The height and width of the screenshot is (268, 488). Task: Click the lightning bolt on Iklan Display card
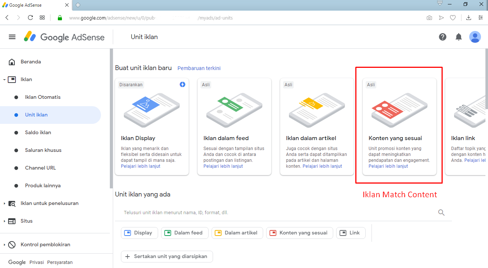pyautogui.click(x=182, y=84)
